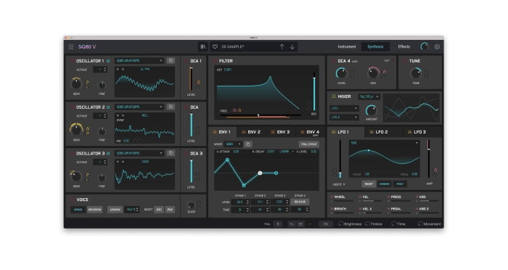Click the Oscillator 1 Semi knob

coord(76,83)
